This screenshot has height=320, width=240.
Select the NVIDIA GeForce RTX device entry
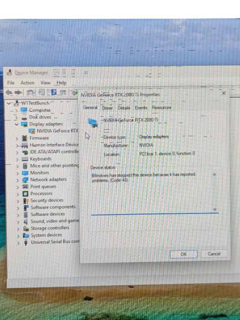point(57,131)
